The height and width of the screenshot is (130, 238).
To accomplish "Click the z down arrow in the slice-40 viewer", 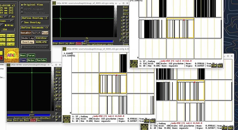I will 57,99.
